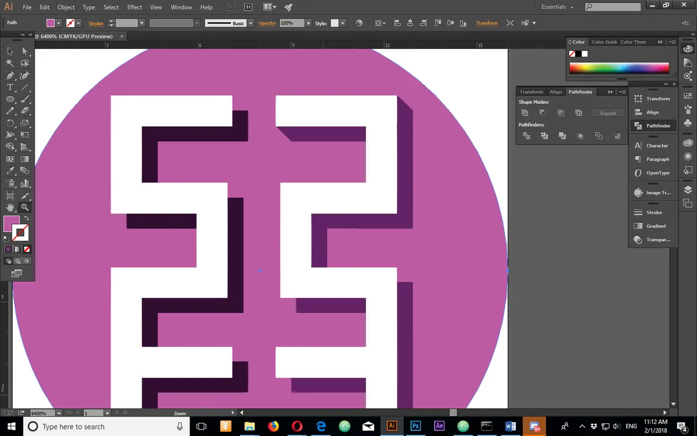Open the Image Trace panel button

(x=653, y=192)
